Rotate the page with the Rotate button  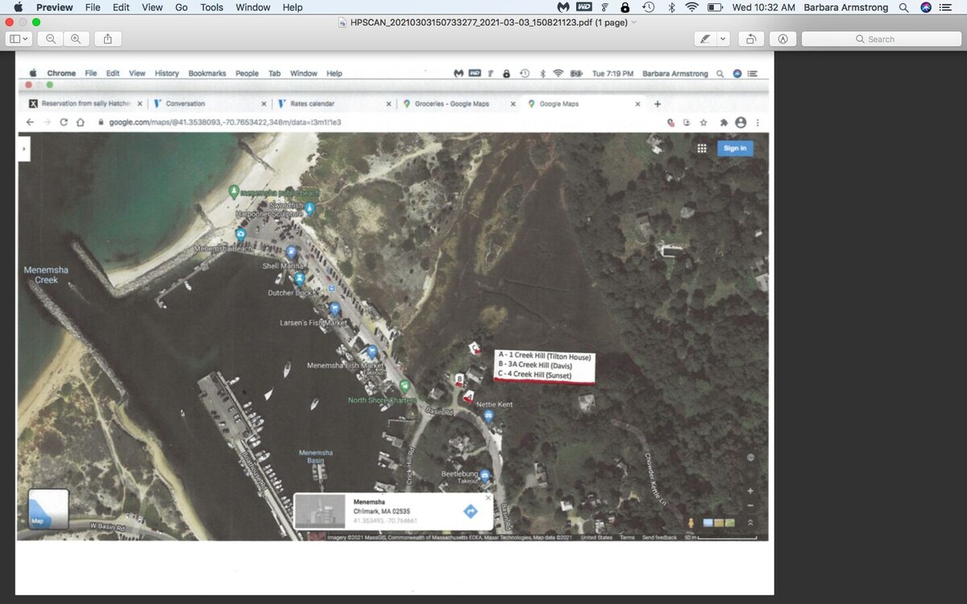[751, 39]
